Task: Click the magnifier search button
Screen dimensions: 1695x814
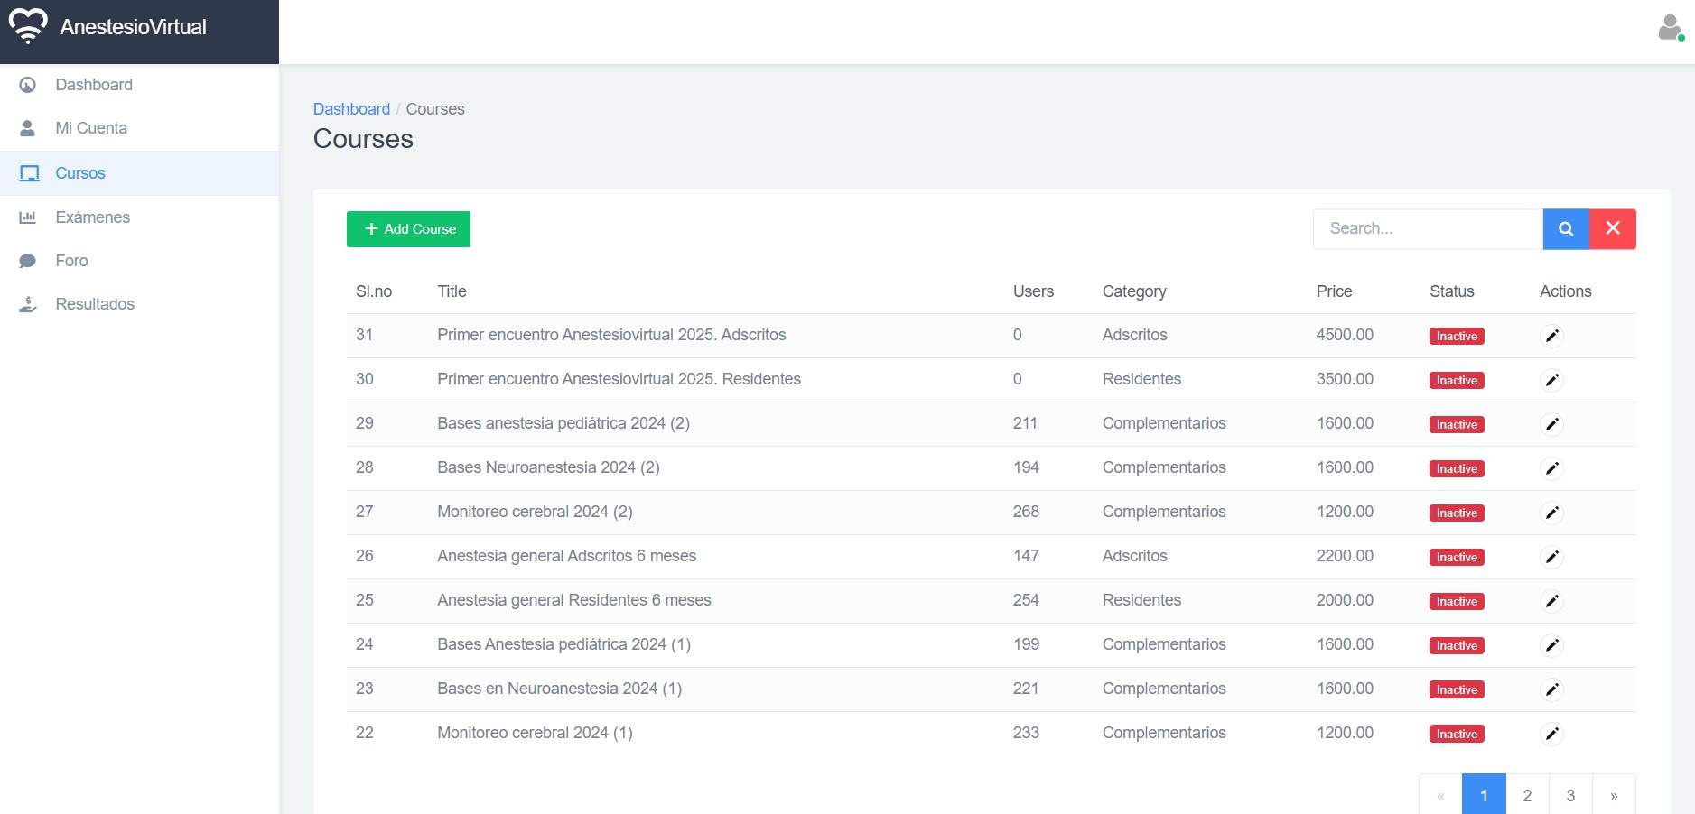Action: click(x=1566, y=229)
